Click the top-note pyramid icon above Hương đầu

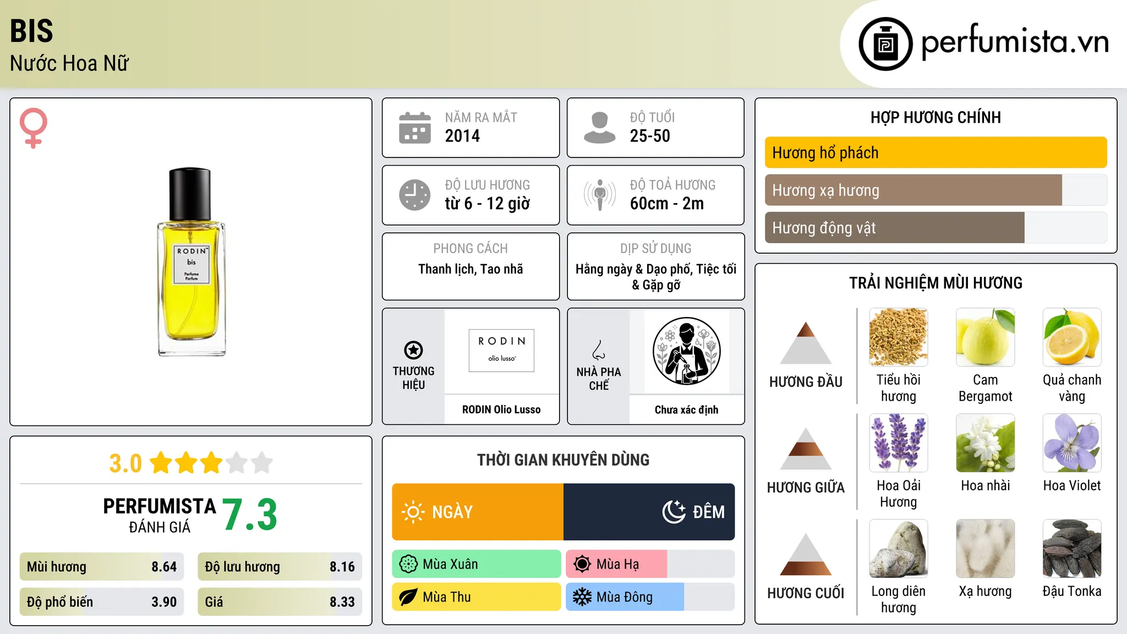[x=806, y=343]
